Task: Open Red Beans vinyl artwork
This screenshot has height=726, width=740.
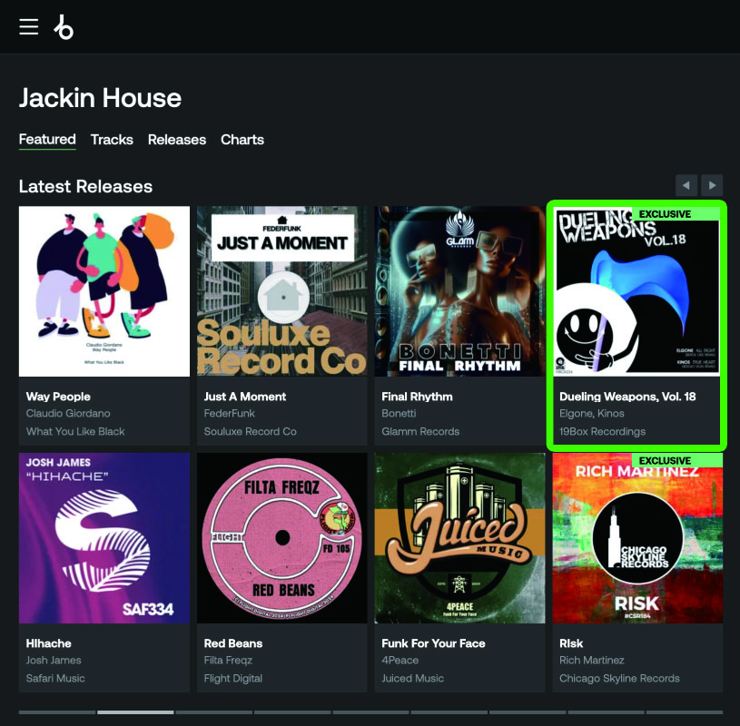Action: 282,538
